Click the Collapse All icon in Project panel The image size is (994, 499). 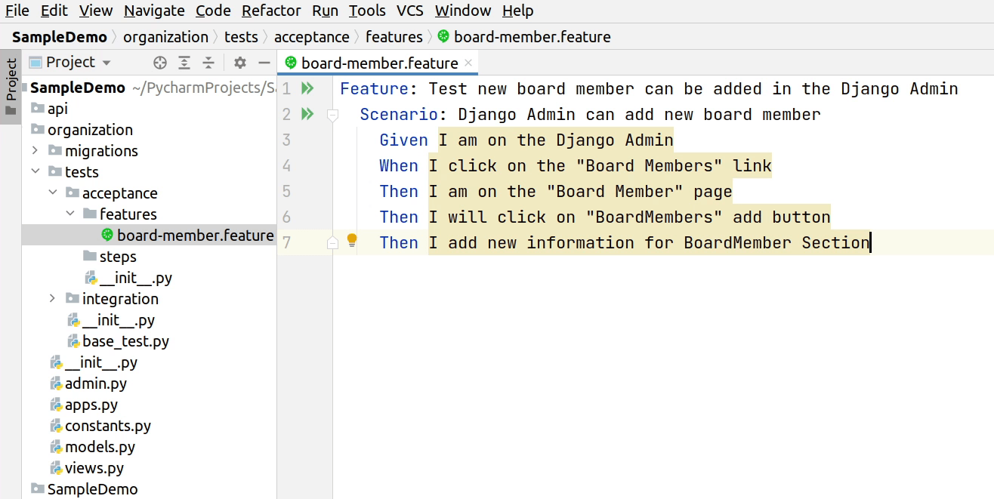[x=208, y=63]
